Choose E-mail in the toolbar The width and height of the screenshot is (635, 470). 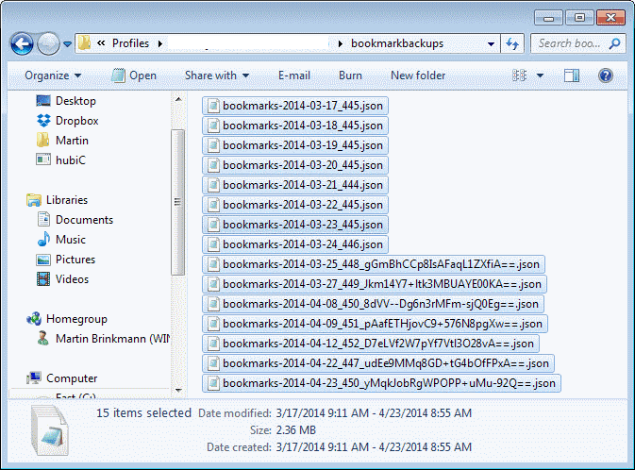(294, 76)
